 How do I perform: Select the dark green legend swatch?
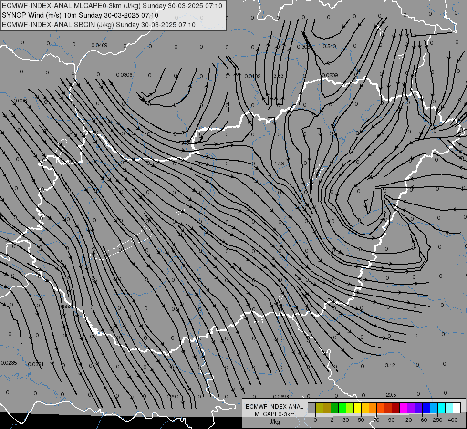[335, 408]
